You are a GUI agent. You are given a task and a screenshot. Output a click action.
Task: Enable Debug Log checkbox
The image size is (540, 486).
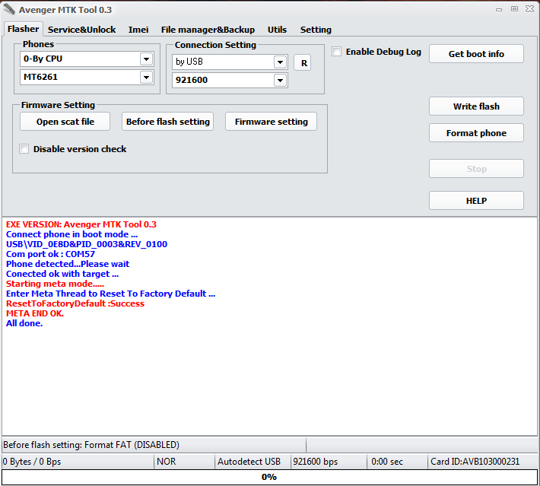[x=336, y=52]
